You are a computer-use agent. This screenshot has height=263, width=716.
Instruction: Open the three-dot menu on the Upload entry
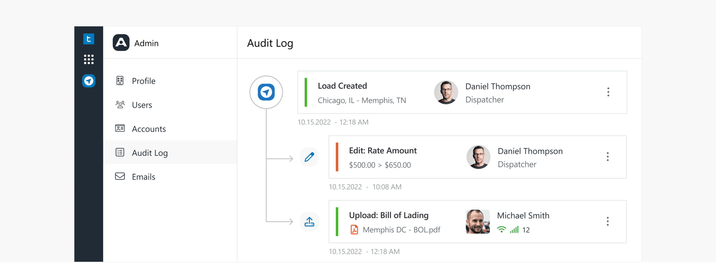click(x=608, y=222)
